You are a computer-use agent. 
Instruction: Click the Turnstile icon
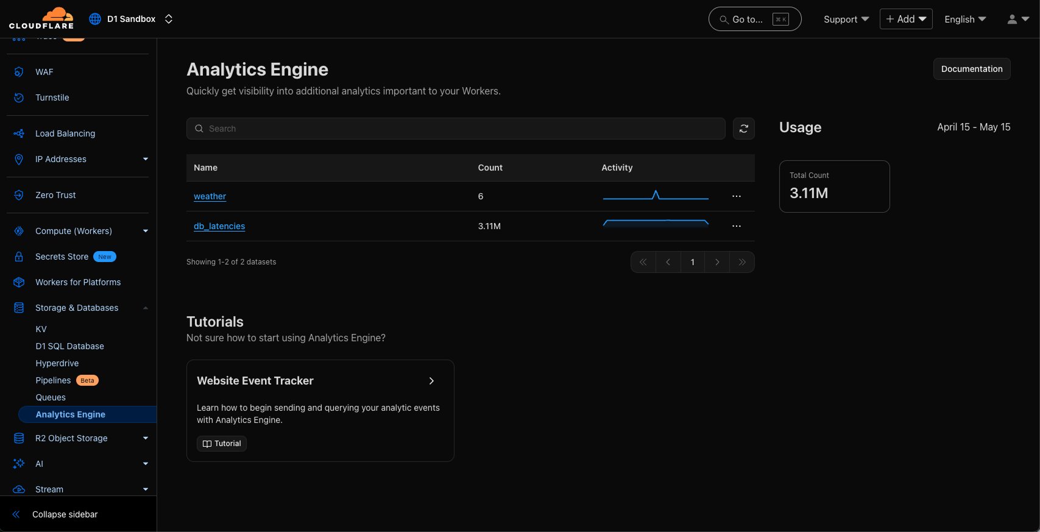pos(19,98)
